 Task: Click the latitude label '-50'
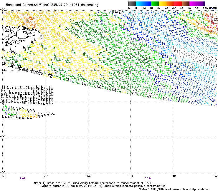3,10
